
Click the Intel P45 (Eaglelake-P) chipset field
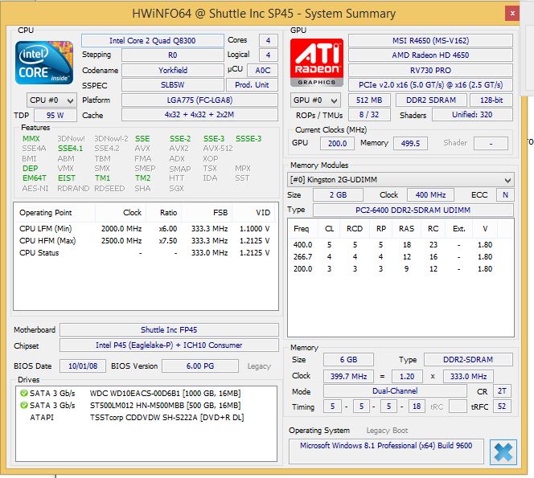[x=169, y=345]
